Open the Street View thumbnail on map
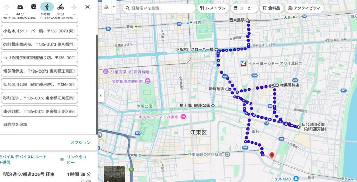The height and width of the screenshot is (182, 357). [x=114, y=174]
